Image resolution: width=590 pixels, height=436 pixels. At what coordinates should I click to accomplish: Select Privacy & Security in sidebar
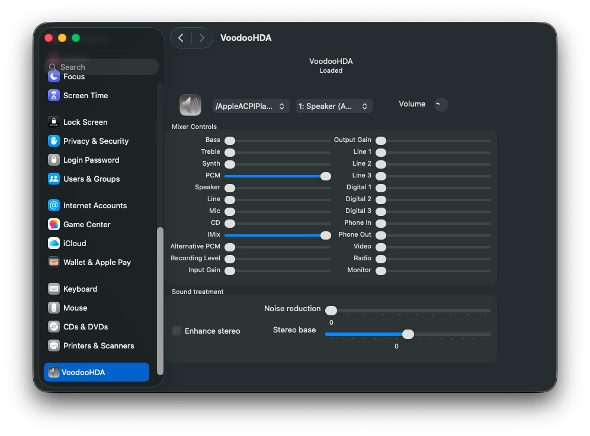[97, 141]
